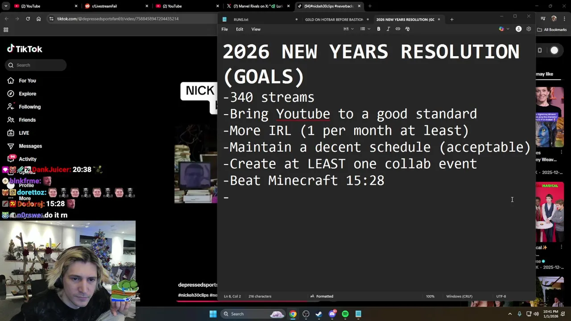Open Chrome tab search dropdown
The image size is (571, 321).
coord(6,6)
